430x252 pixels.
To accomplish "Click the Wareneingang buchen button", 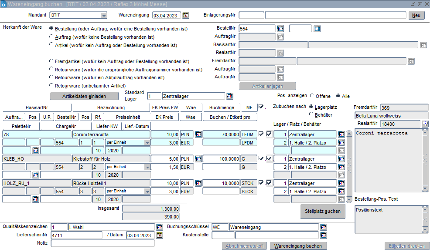I will coord(298,246).
